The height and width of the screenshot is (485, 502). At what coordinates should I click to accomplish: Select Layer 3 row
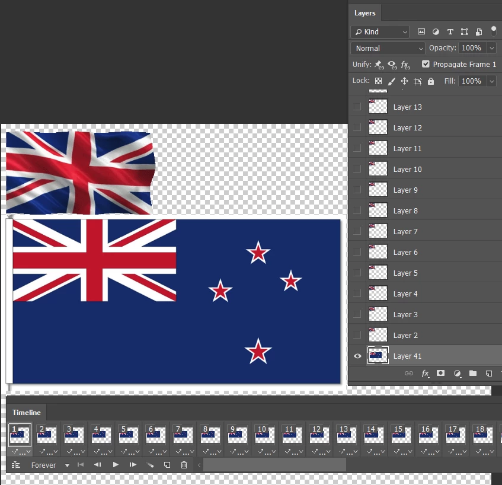425,314
